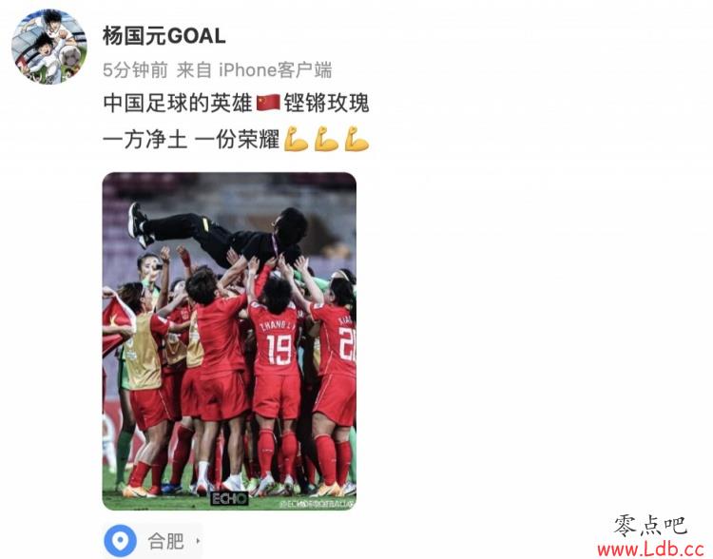
Task: Click the iPhone客户端 source label
Action: [x=275, y=70]
